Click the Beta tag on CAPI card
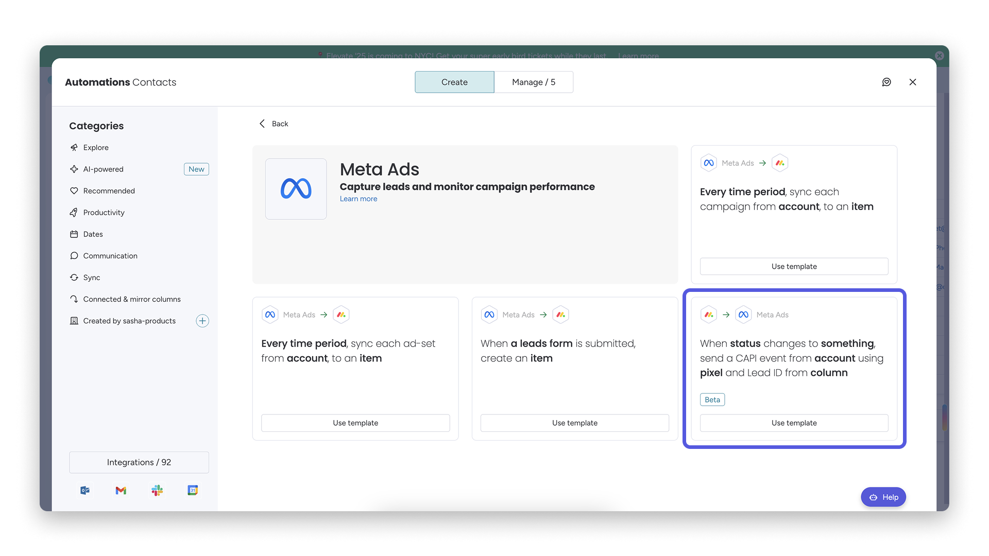This screenshot has height=556, width=989. 712,399
